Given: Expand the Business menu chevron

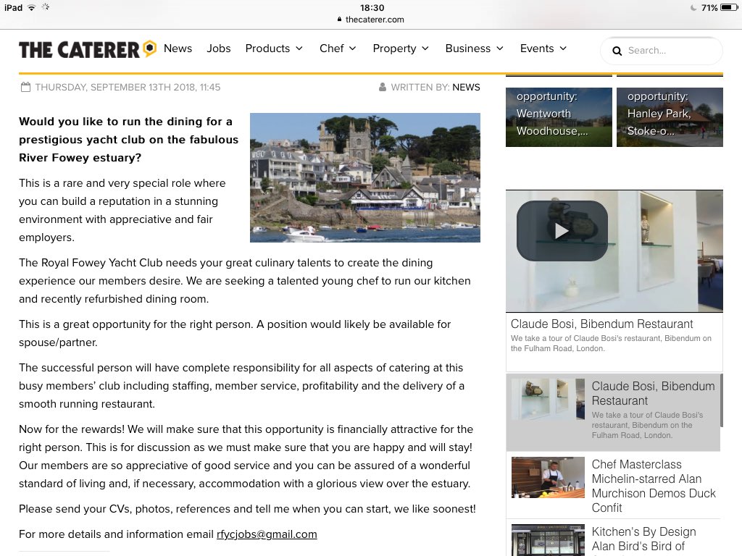Looking at the screenshot, I should pyautogui.click(x=501, y=49).
